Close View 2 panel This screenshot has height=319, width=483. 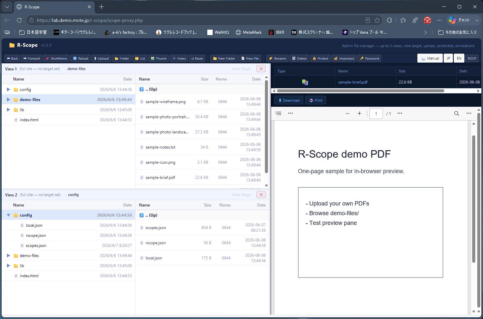tap(261, 195)
